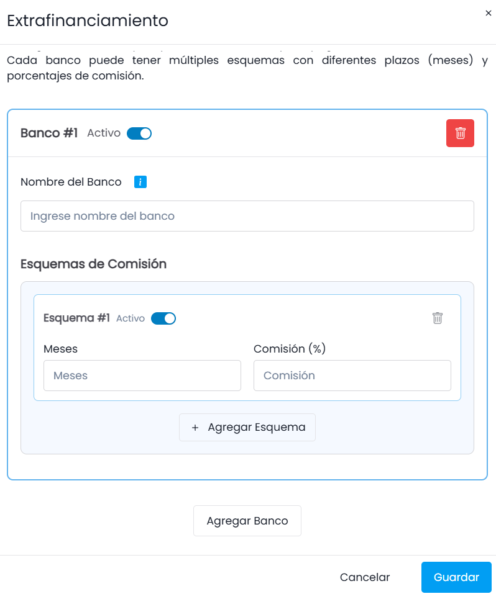The image size is (496, 599).
Task: Add another bank via Agregar Banco
Action: coord(247,521)
